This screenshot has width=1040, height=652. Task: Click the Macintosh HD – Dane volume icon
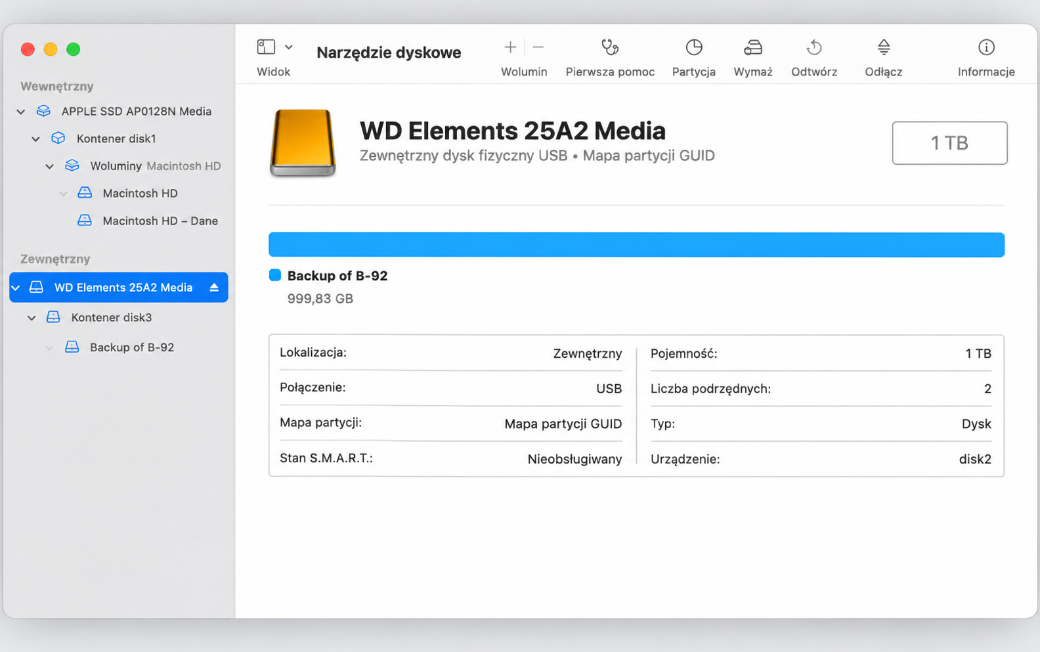[x=85, y=221]
